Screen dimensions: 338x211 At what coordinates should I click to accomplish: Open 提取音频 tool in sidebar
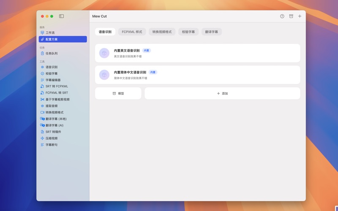click(63, 106)
